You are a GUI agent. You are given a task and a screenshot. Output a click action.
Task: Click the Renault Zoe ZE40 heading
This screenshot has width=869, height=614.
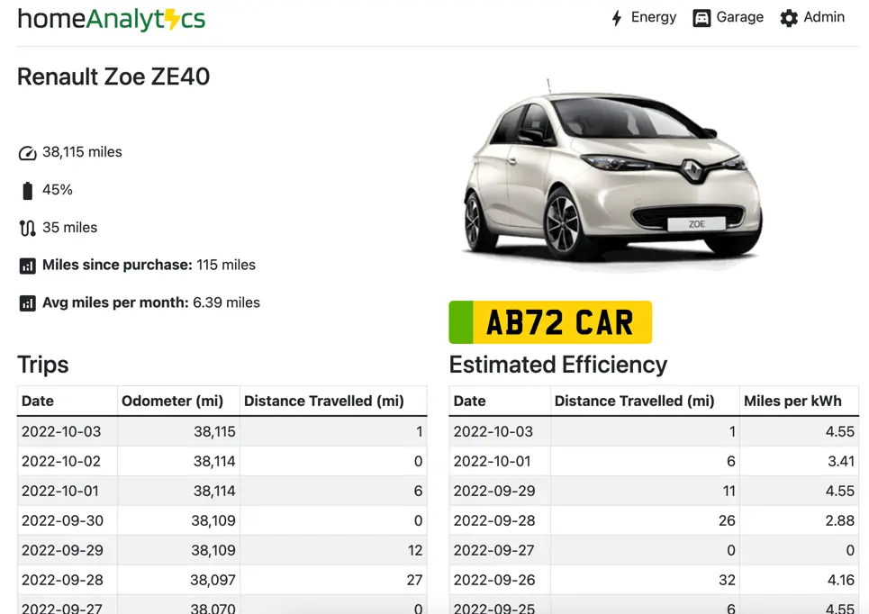pos(113,77)
